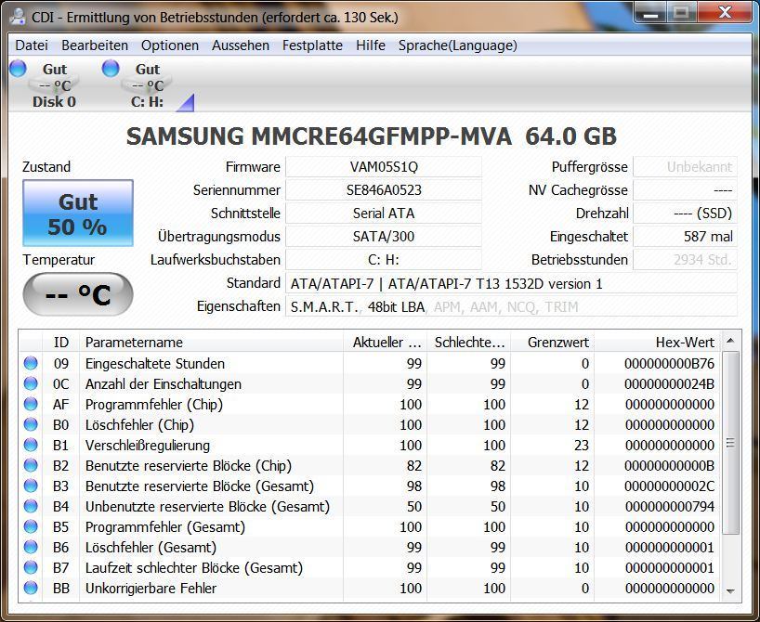
Task: Close the CDI window
Action: tap(725, 13)
